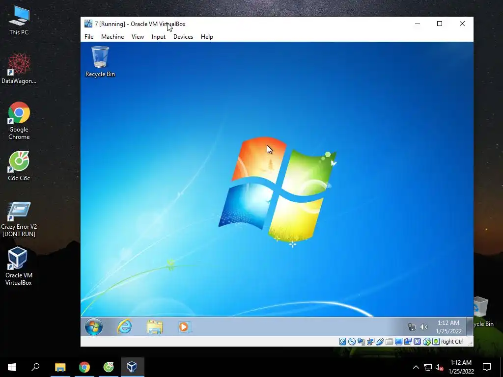The width and height of the screenshot is (503, 377).
Task: Select the This PC icon on the host desktop
Action: coord(19,21)
